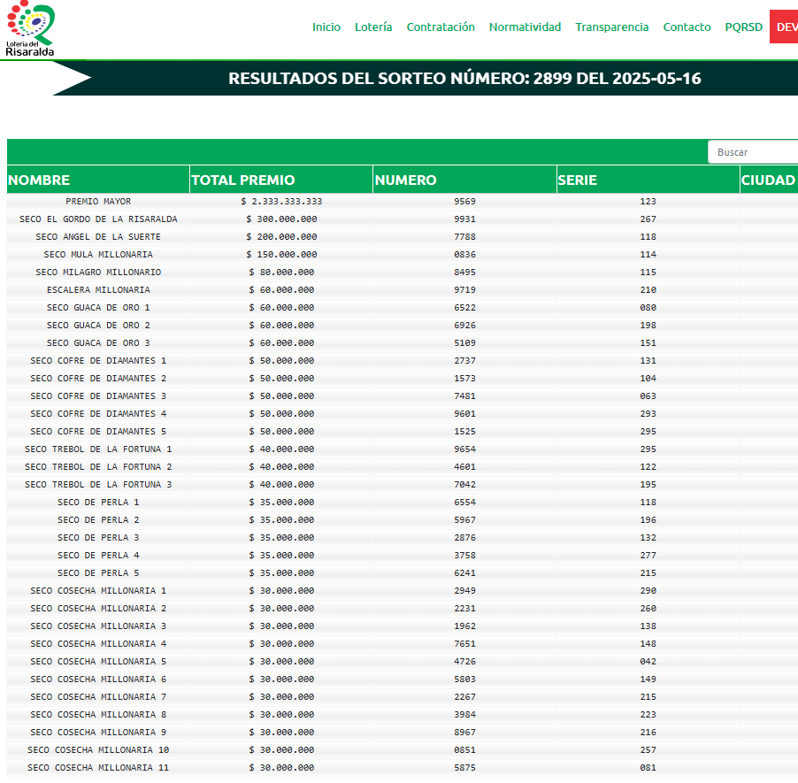The image size is (798, 783).
Task: Click number 6926
Action: [464, 326]
